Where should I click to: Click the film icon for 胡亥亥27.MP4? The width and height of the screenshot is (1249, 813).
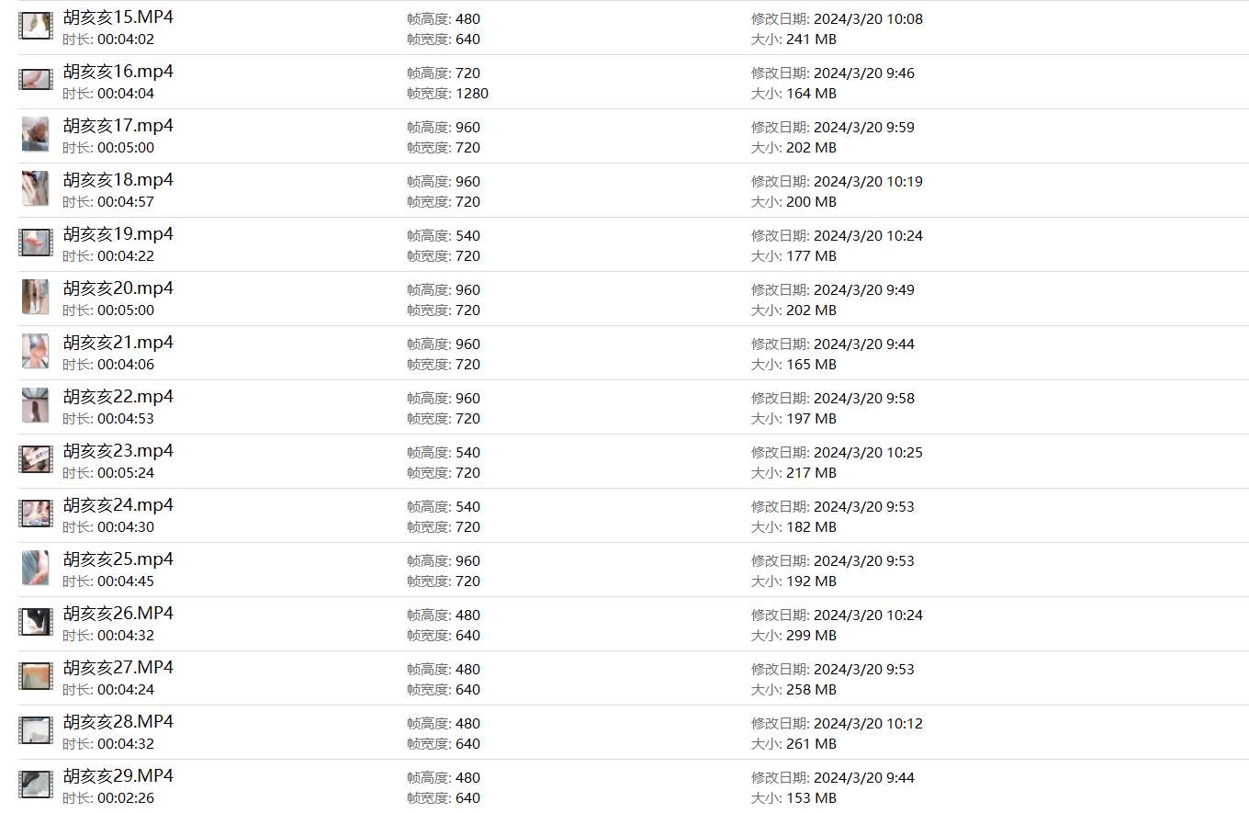[x=36, y=677]
